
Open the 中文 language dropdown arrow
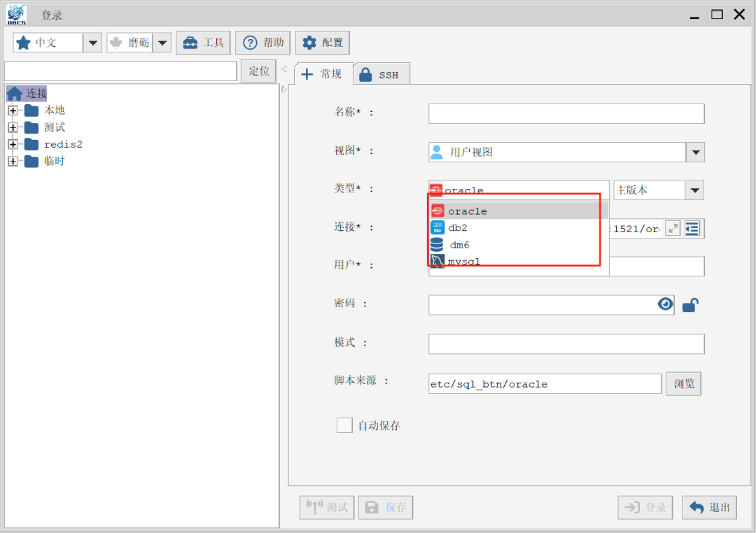[92, 43]
